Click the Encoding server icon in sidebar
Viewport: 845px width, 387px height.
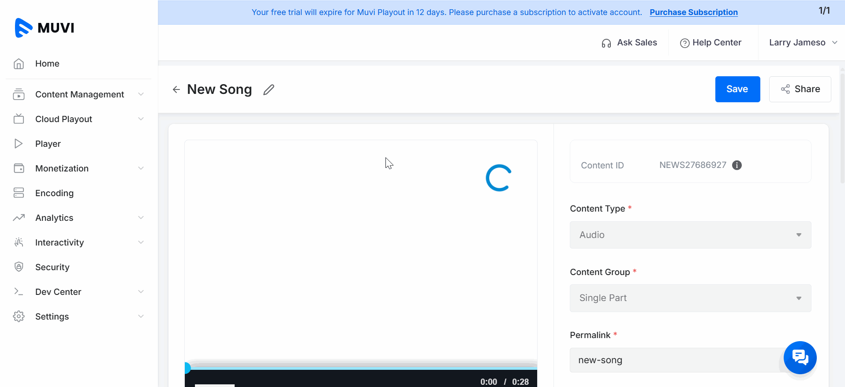pyautogui.click(x=19, y=193)
